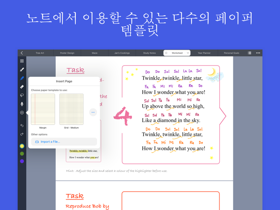
Task: Select the green color swatch
Action: click(22, 154)
